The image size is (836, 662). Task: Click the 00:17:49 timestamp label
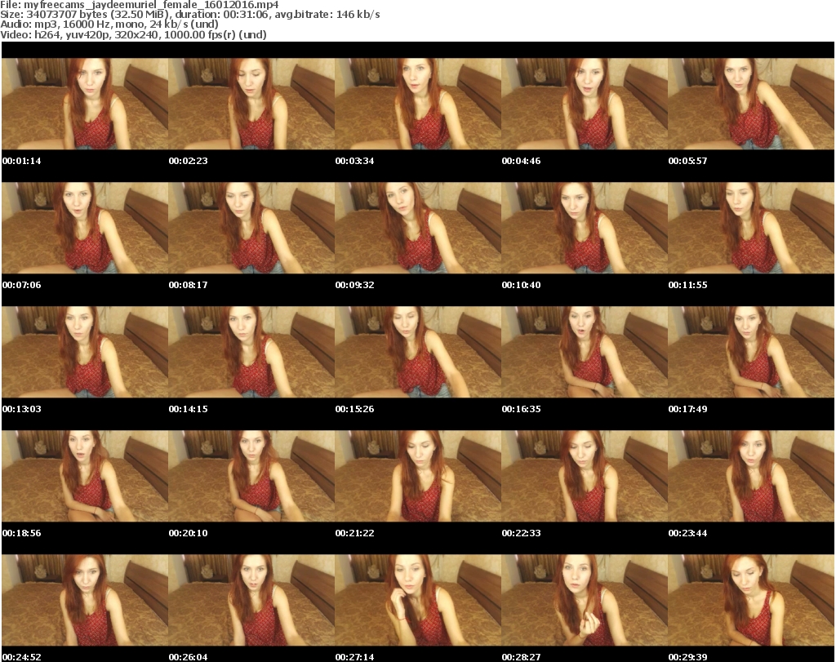pyautogui.click(x=687, y=409)
